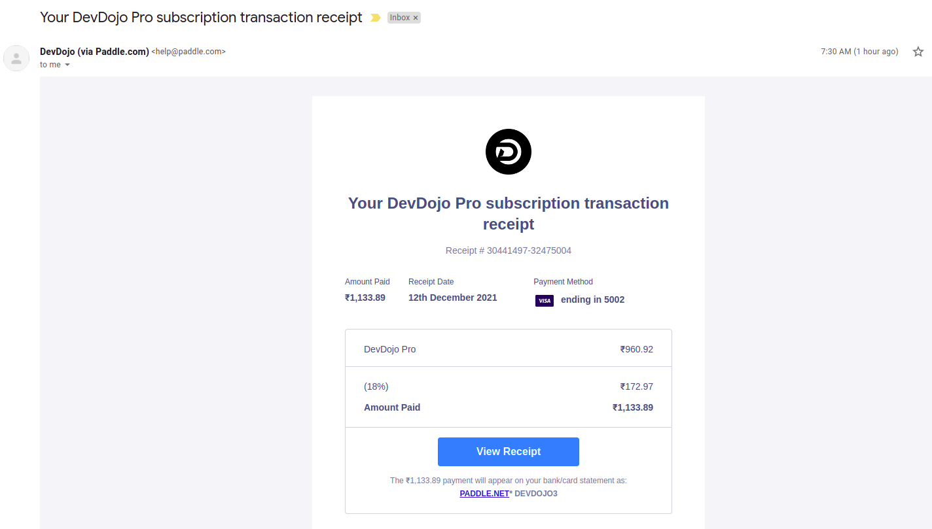Select the 12th December 2021 receipt date

click(x=453, y=298)
